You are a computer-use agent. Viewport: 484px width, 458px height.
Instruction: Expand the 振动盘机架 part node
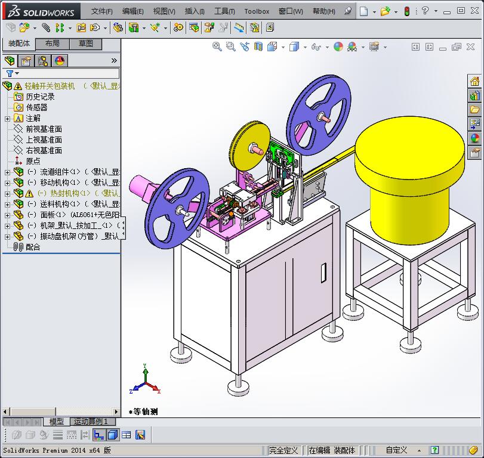coord(7,237)
